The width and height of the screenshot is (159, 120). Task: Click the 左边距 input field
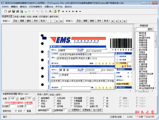coord(12,106)
